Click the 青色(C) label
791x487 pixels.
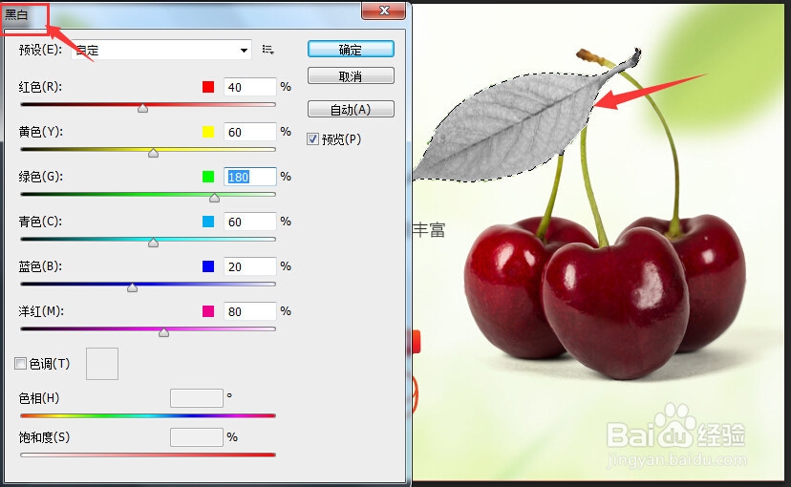coord(40,222)
